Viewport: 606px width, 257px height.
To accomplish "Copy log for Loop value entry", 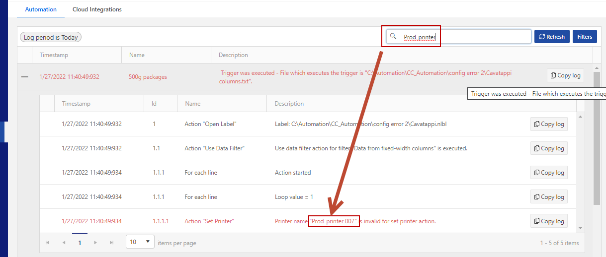I will pyautogui.click(x=549, y=197).
